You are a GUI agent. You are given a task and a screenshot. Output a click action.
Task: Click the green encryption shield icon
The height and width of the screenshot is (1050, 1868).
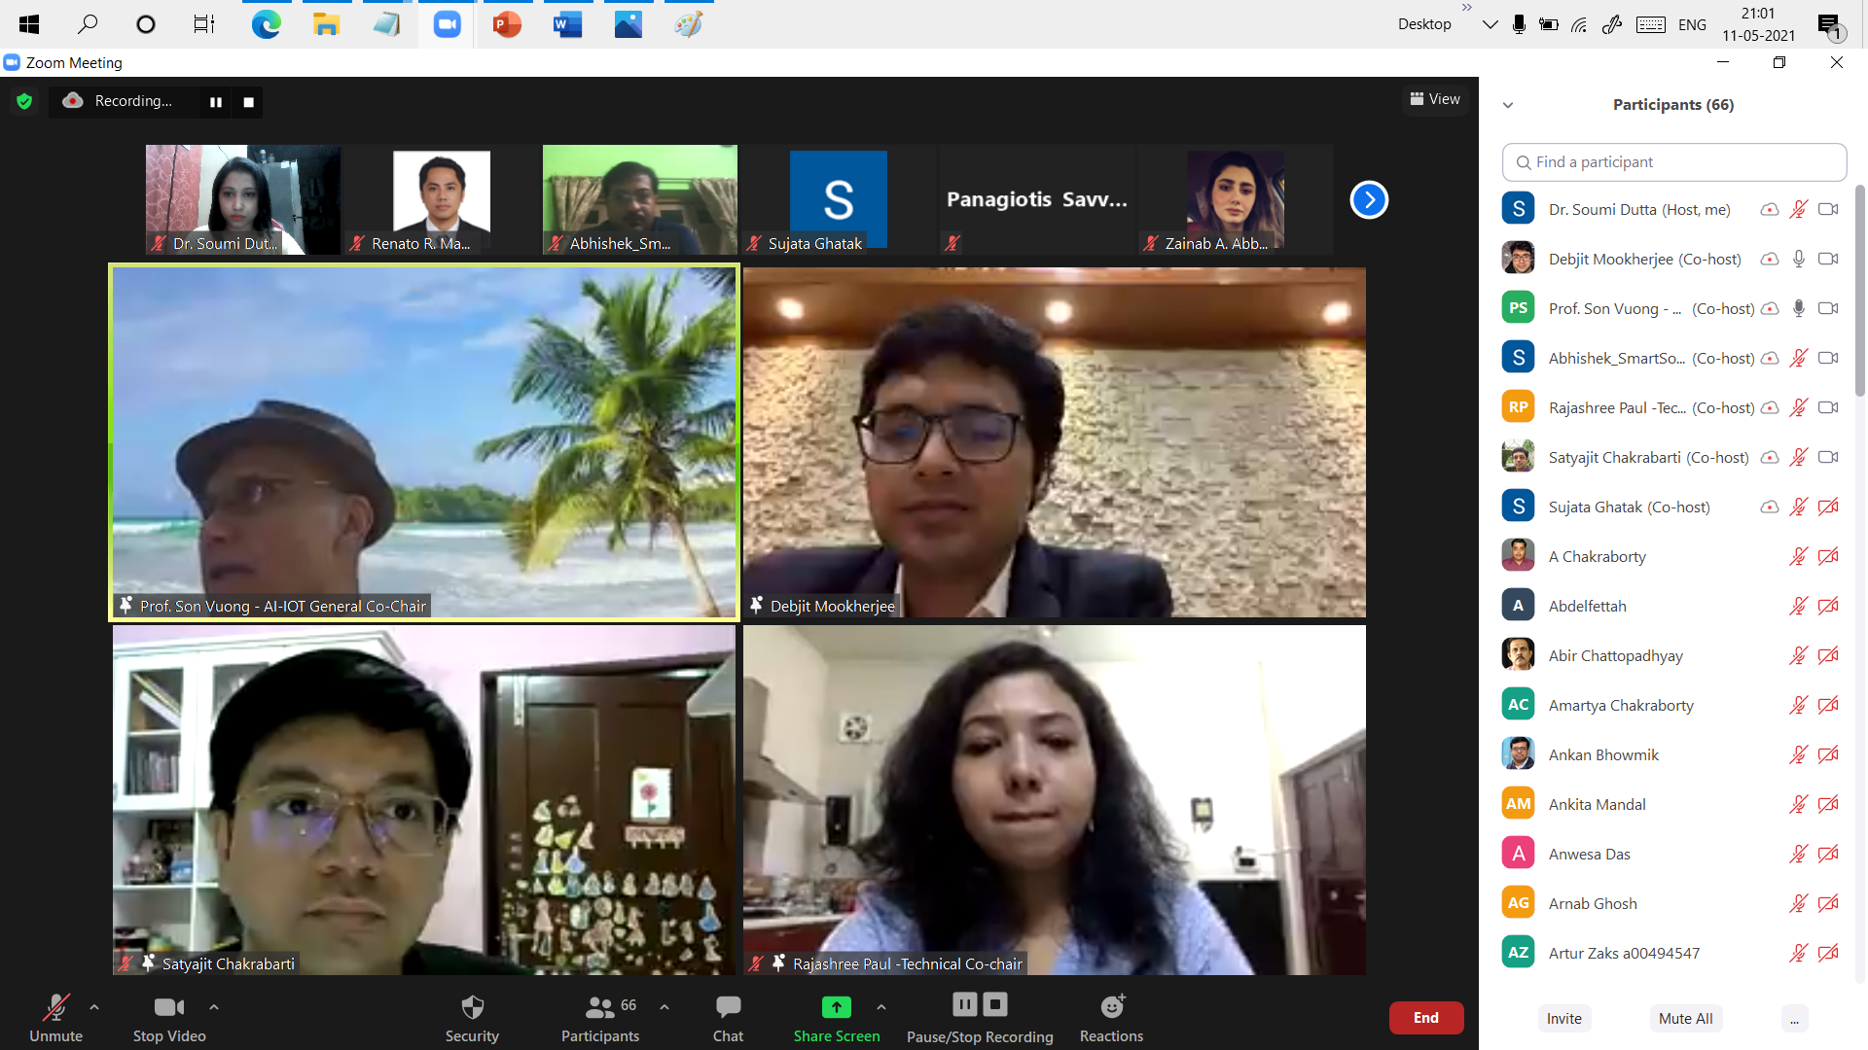(25, 101)
